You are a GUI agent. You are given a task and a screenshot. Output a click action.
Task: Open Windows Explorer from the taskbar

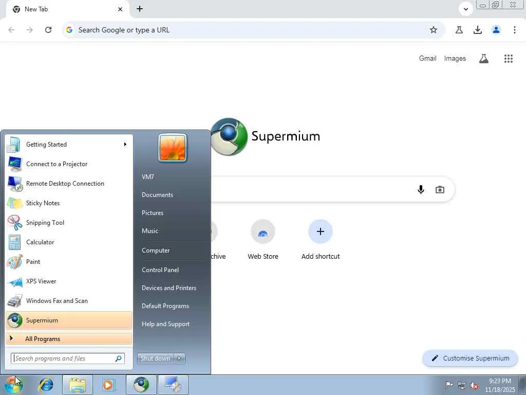[x=78, y=385]
